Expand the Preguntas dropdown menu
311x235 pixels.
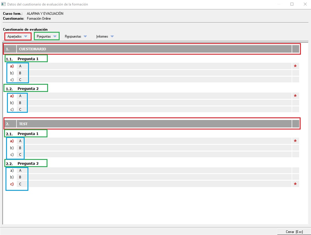[47, 37]
